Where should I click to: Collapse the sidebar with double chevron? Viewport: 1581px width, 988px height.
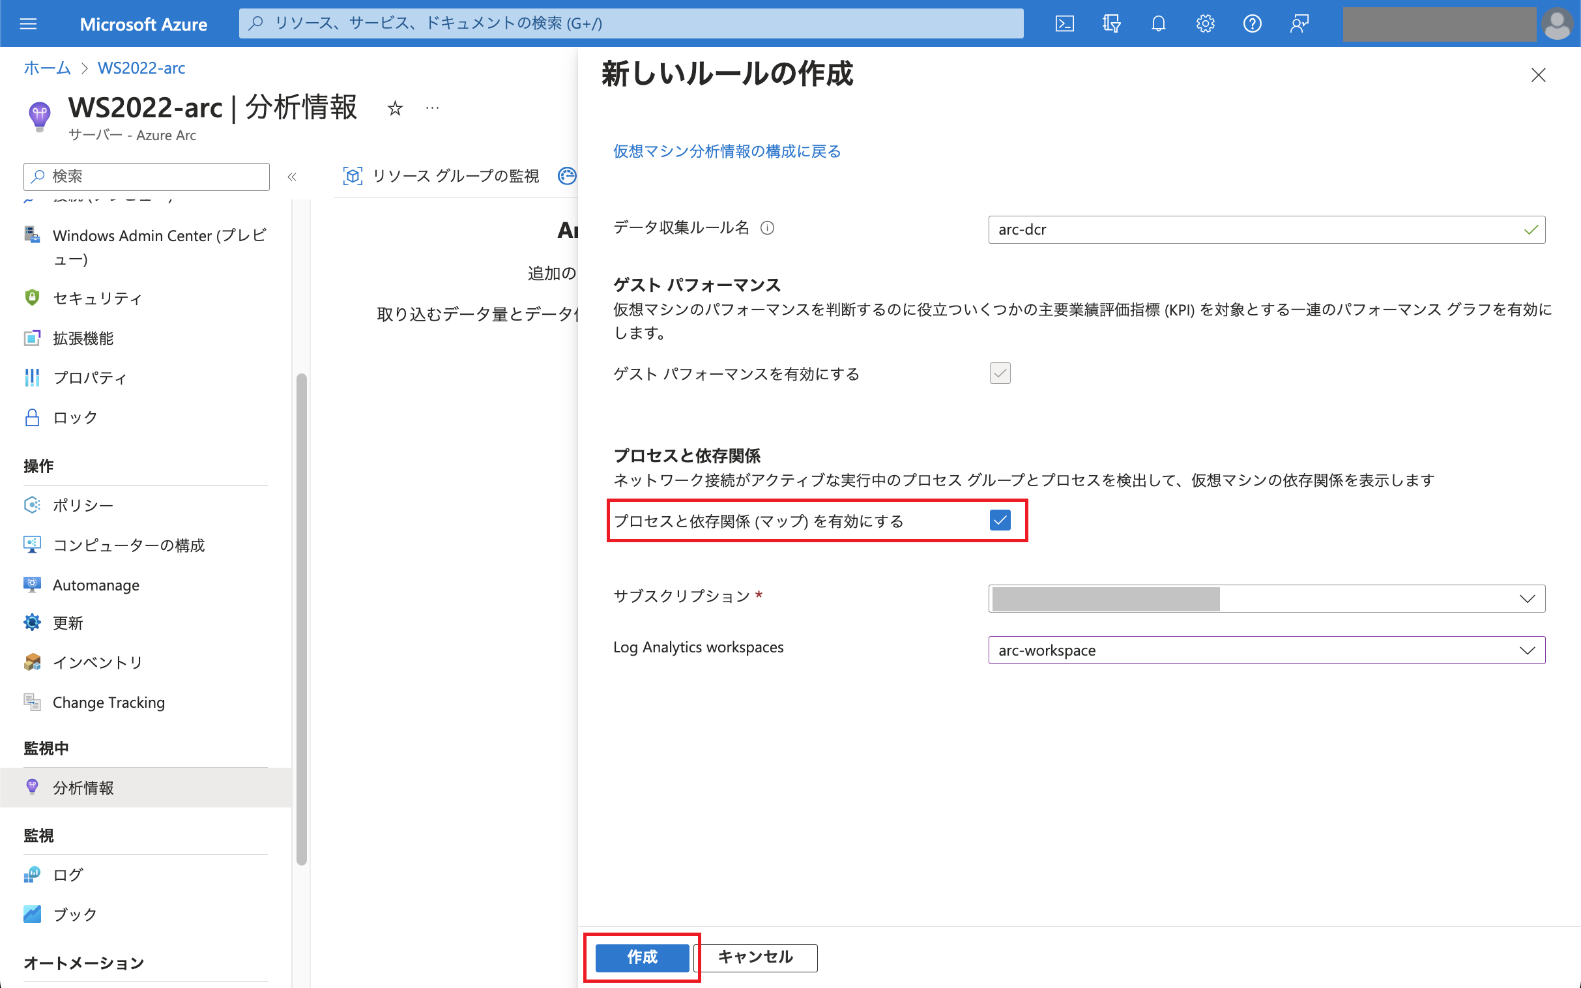[x=292, y=177]
